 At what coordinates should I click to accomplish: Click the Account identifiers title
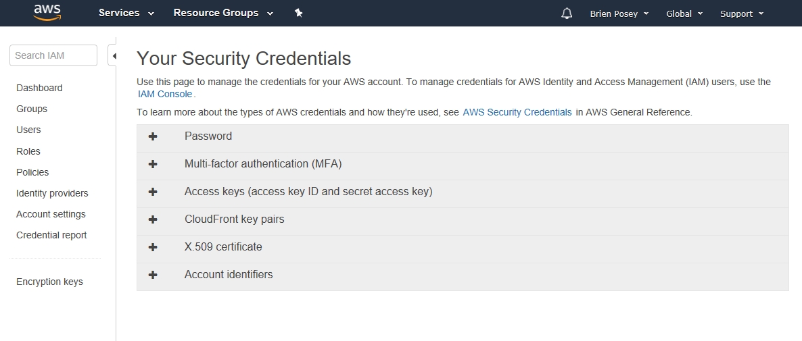(229, 274)
